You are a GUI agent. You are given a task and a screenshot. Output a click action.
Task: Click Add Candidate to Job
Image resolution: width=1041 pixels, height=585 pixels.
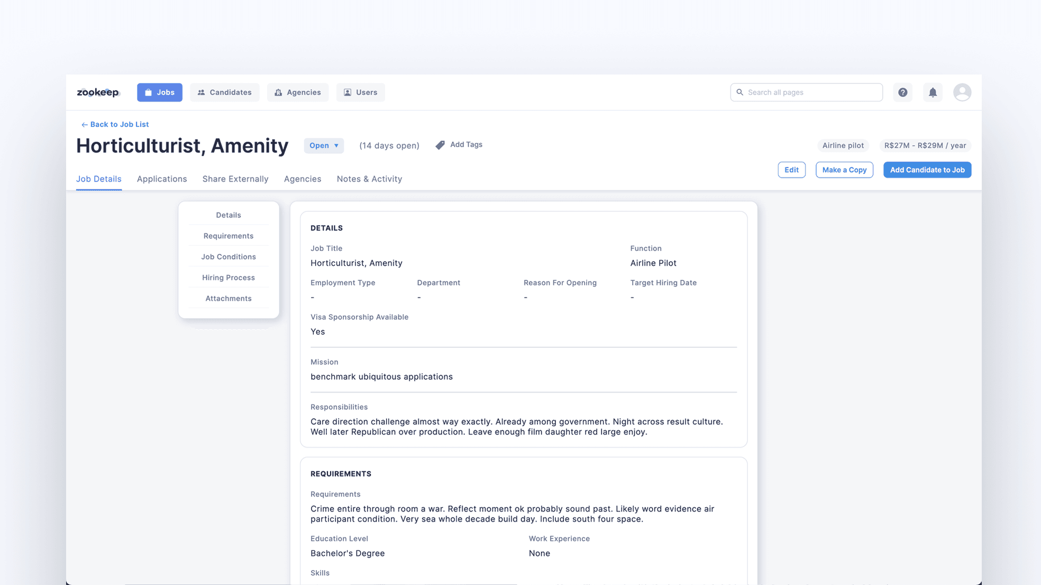coord(927,170)
